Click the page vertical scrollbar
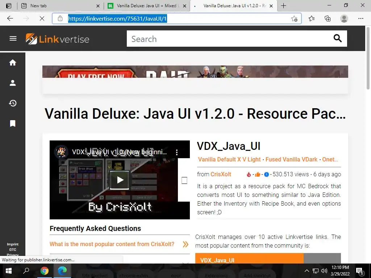The width and height of the screenshot is (371, 278). tap(368, 58)
